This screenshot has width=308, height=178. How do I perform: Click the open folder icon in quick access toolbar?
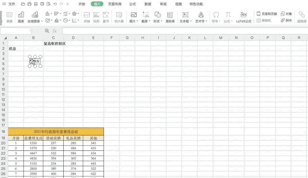tap(23, 4)
